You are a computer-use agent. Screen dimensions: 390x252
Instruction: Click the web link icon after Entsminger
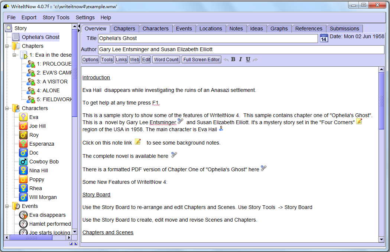(x=181, y=121)
